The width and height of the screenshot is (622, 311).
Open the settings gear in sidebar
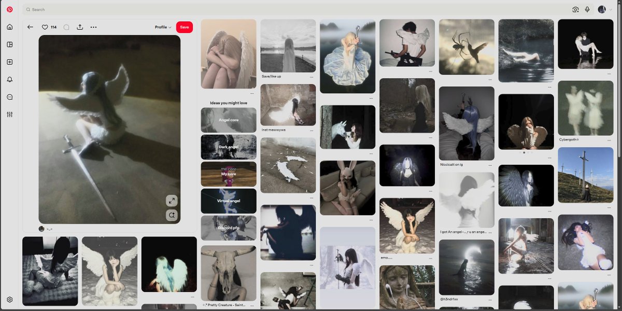pos(9,300)
